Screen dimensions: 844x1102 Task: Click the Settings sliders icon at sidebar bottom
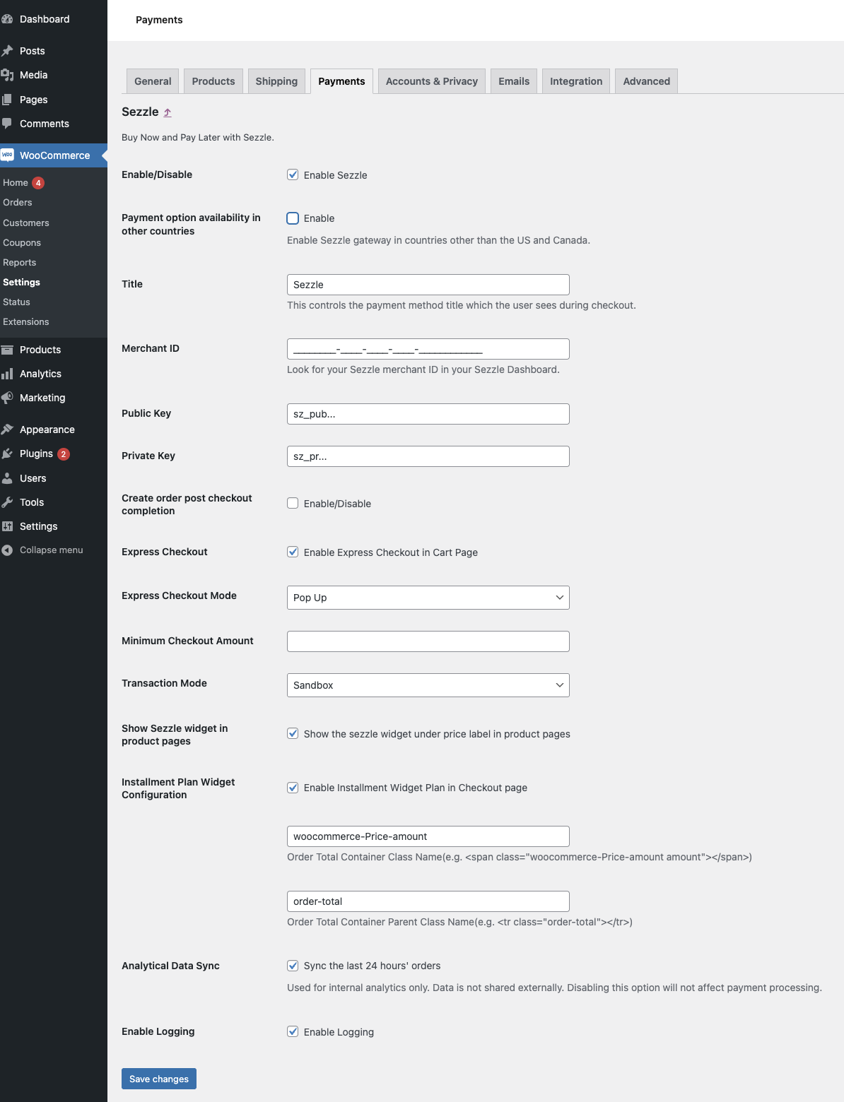(7, 526)
